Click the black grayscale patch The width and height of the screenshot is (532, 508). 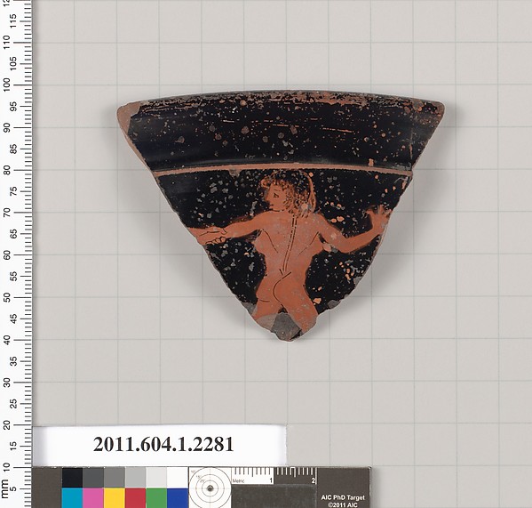pyautogui.click(x=72, y=478)
